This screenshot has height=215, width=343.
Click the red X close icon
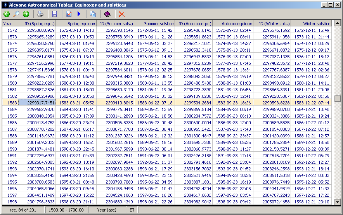pyautogui.click(x=121, y=14)
